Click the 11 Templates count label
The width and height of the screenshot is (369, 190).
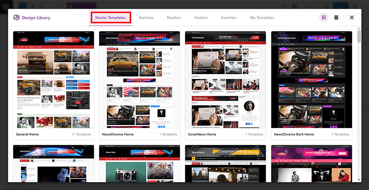point(82,134)
